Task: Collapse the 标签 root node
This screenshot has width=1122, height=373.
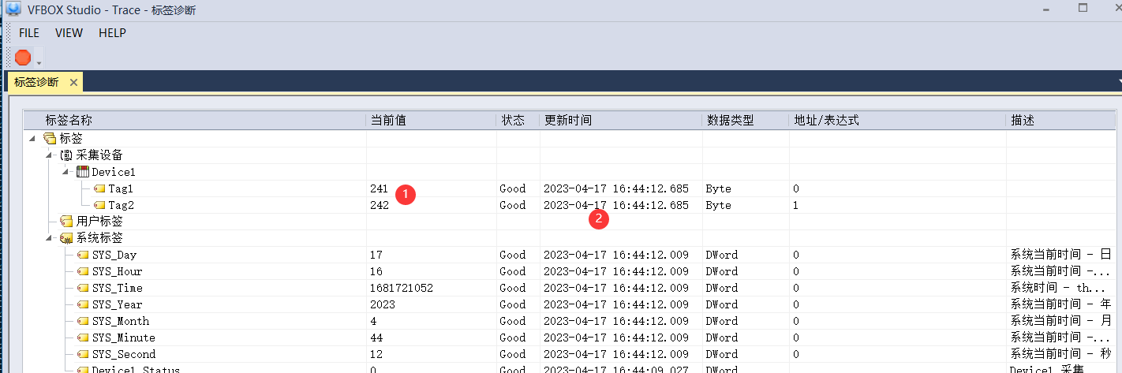Action: [32, 139]
